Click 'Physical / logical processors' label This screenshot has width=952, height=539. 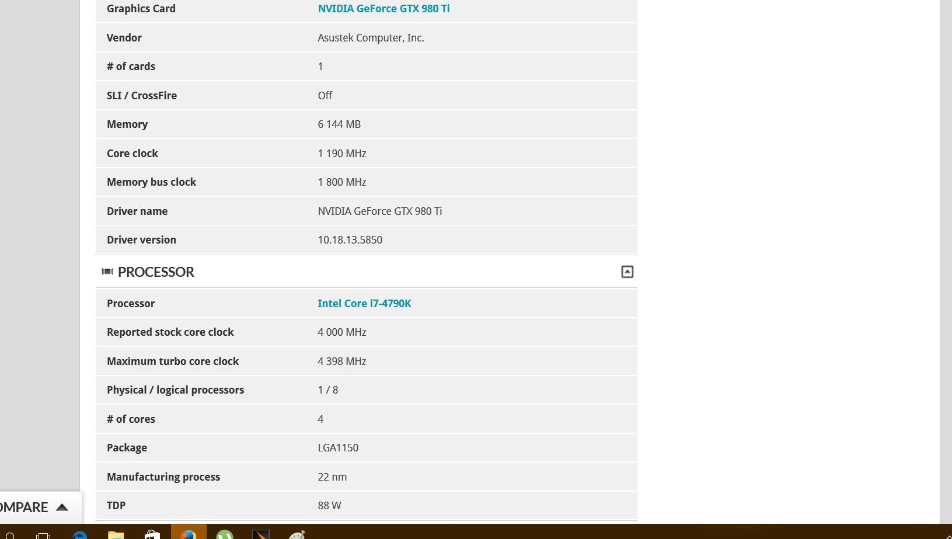click(x=176, y=390)
